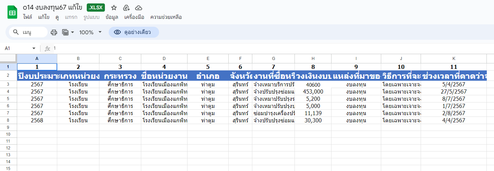
Task: Click cell with date 8/7/2567
Action: tap(454, 99)
